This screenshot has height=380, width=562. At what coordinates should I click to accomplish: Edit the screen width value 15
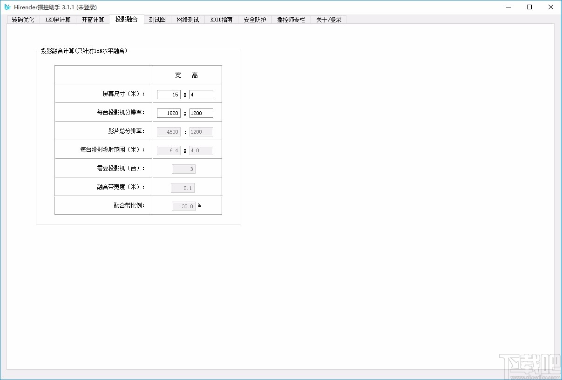tap(169, 94)
